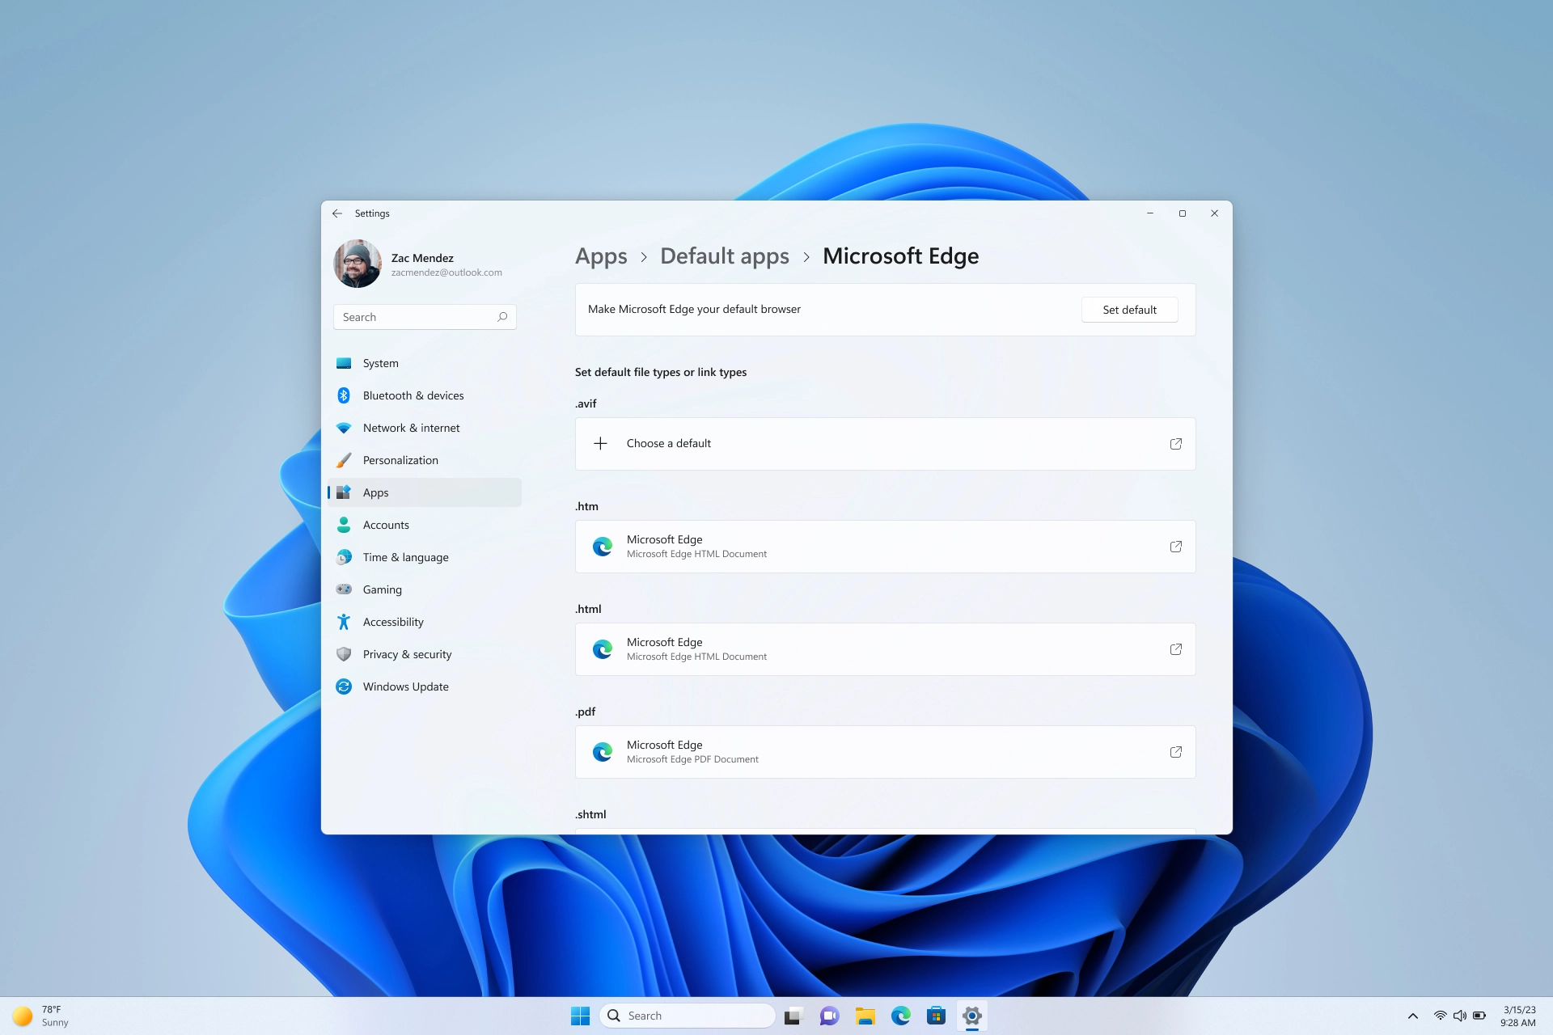Open Privacy & security settings

pos(407,654)
